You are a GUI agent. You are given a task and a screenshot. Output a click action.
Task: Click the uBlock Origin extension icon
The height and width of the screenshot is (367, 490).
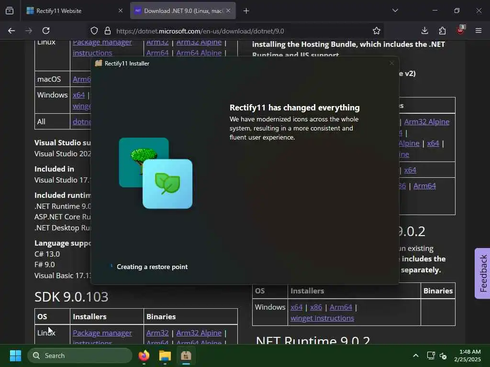coord(460,30)
